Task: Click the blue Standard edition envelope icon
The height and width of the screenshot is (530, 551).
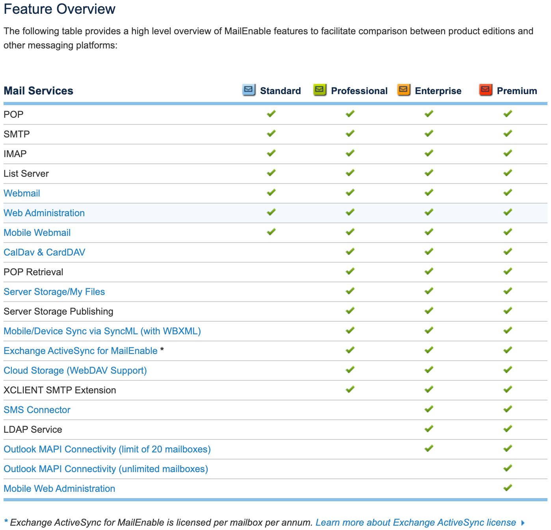Action: point(249,90)
